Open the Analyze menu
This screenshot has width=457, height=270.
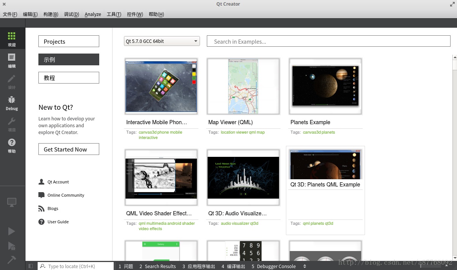[93, 14]
